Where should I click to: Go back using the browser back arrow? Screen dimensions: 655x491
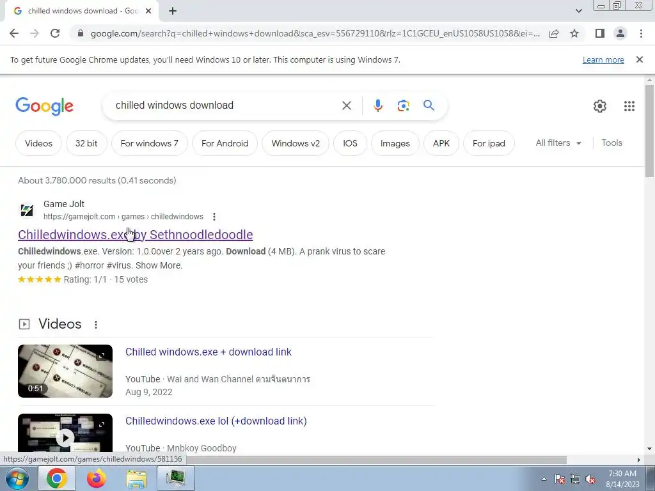coord(14,33)
